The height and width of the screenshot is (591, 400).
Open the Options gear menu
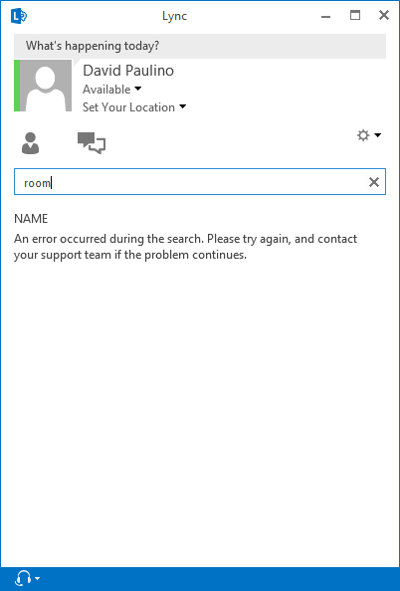point(363,135)
